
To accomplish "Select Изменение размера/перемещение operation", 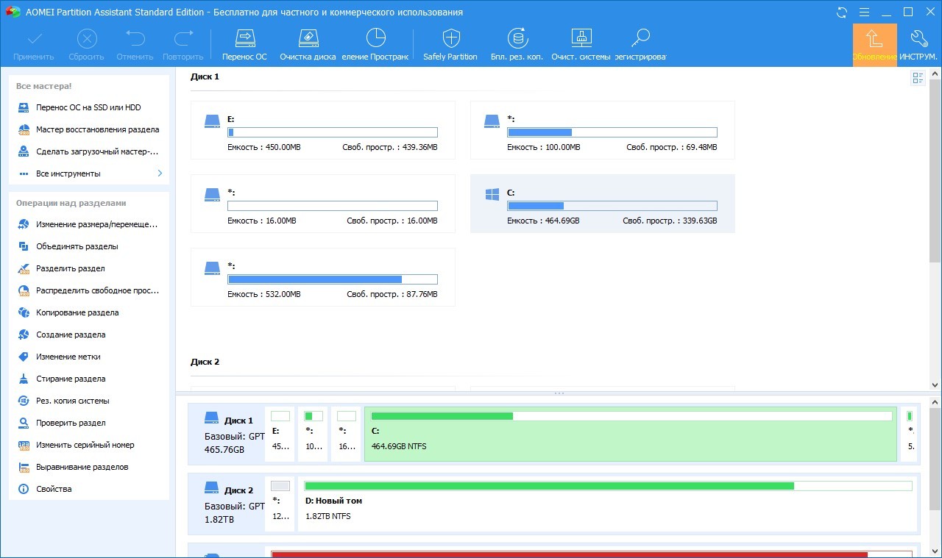I will click(x=89, y=224).
